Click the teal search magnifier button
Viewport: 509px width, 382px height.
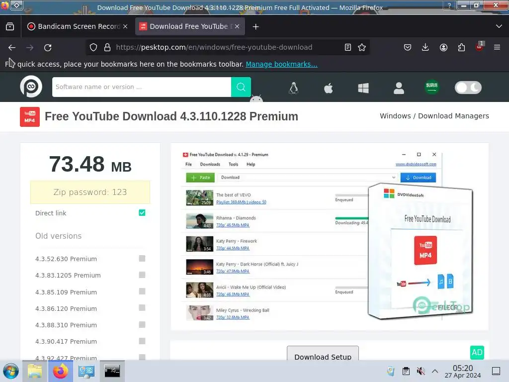pos(241,87)
